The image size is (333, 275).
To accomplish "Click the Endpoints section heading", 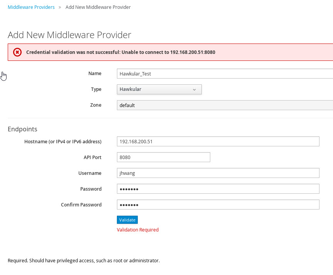I will (x=22, y=129).
